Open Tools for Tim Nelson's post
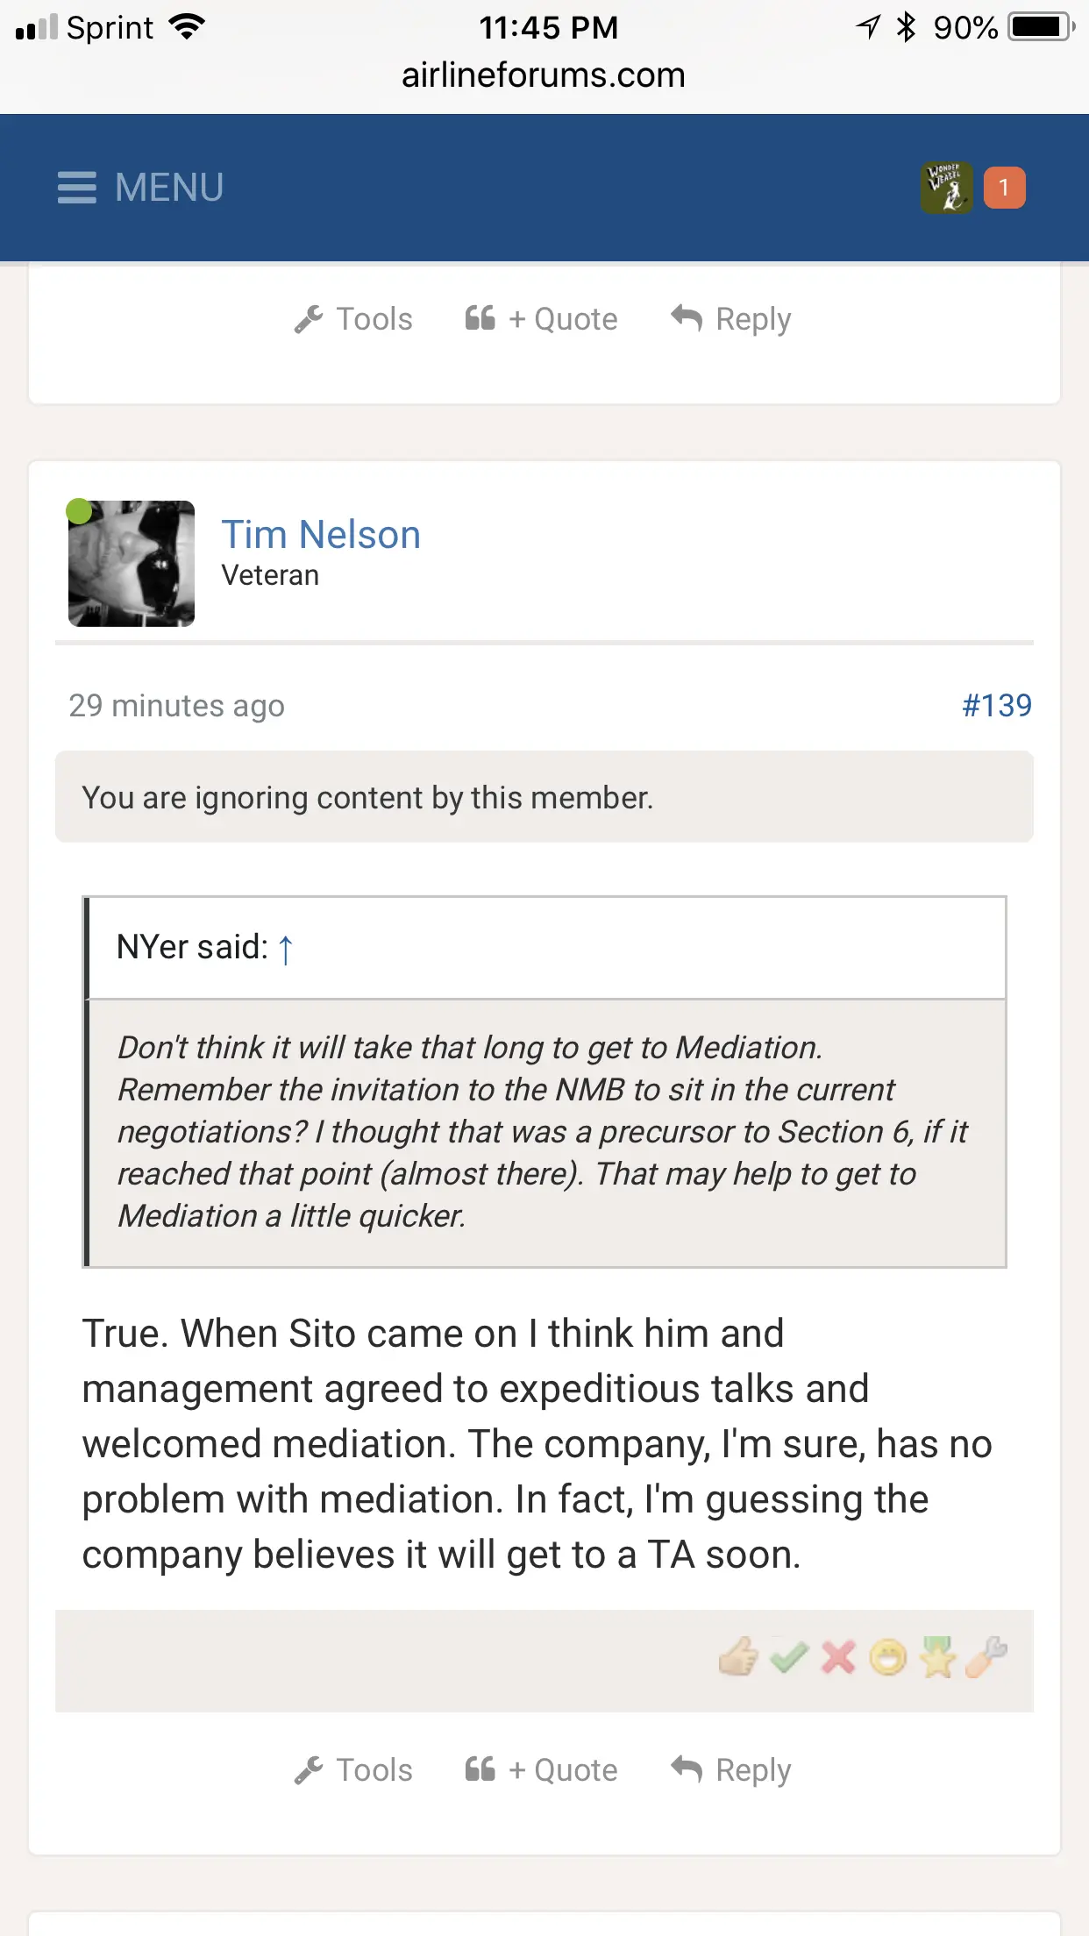The height and width of the screenshot is (1936, 1089). [353, 1770]
